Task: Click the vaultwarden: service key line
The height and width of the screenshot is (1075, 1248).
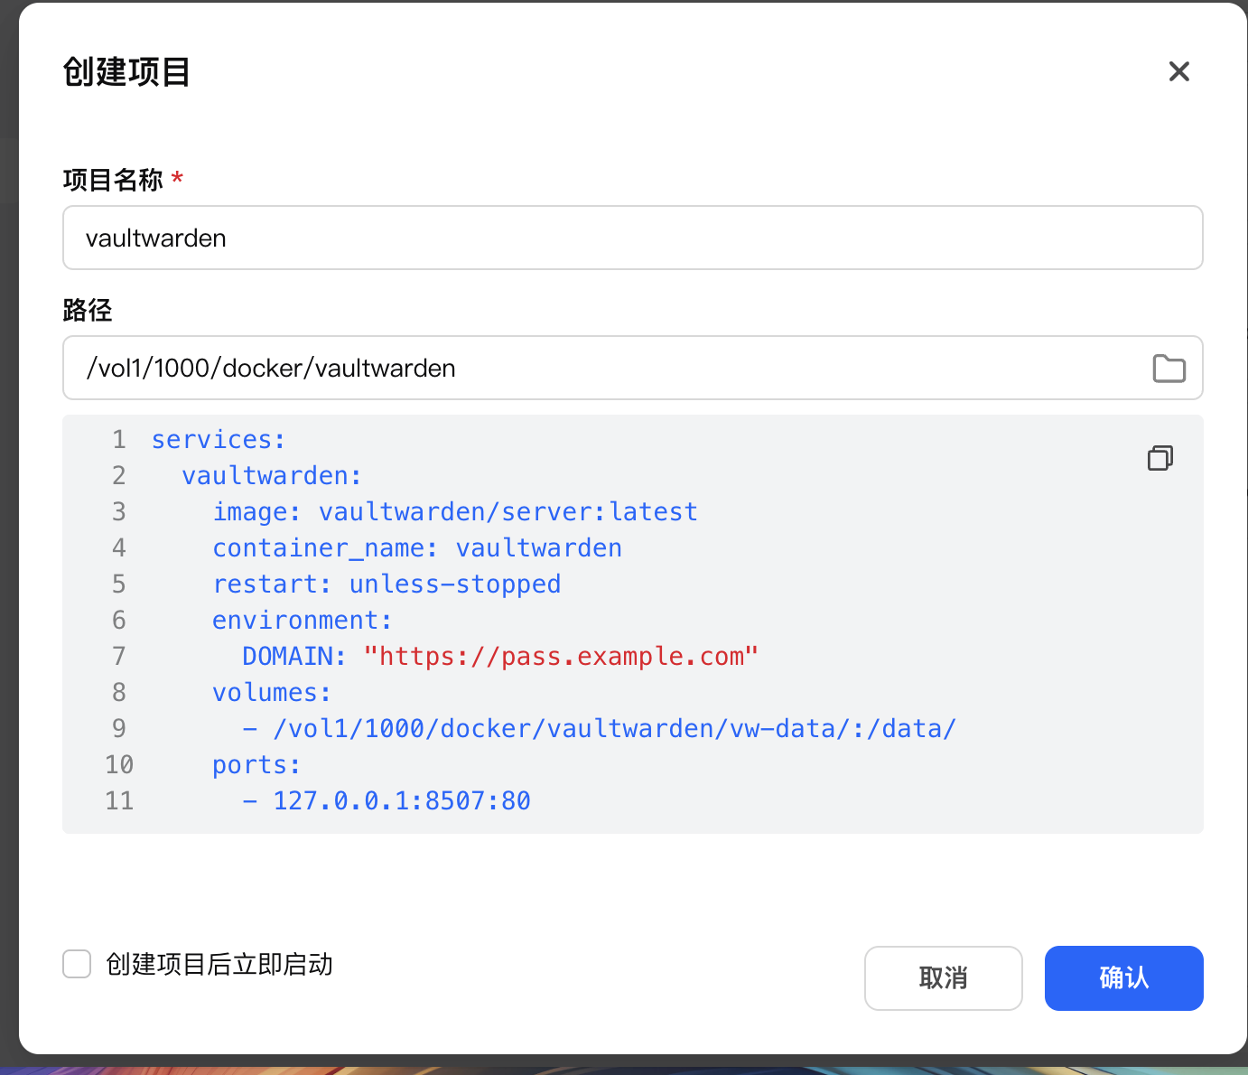Action: click(x=271, y=476)
